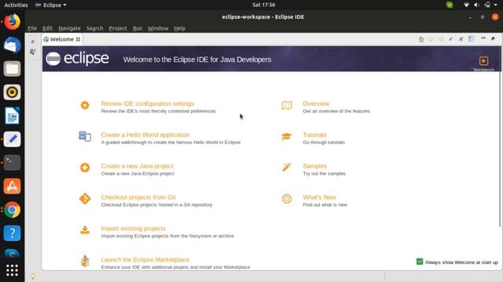Open the What's New link

tap(320, 197)
